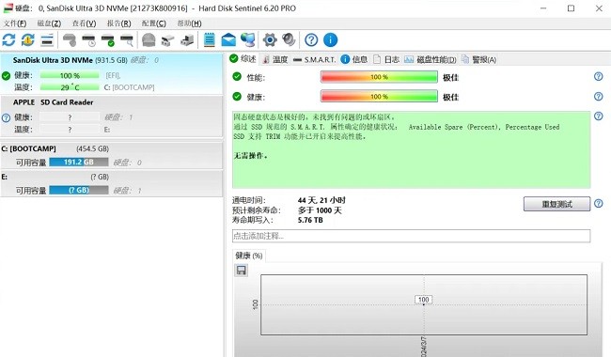Switch to the 信息 tab

point(353,59)
